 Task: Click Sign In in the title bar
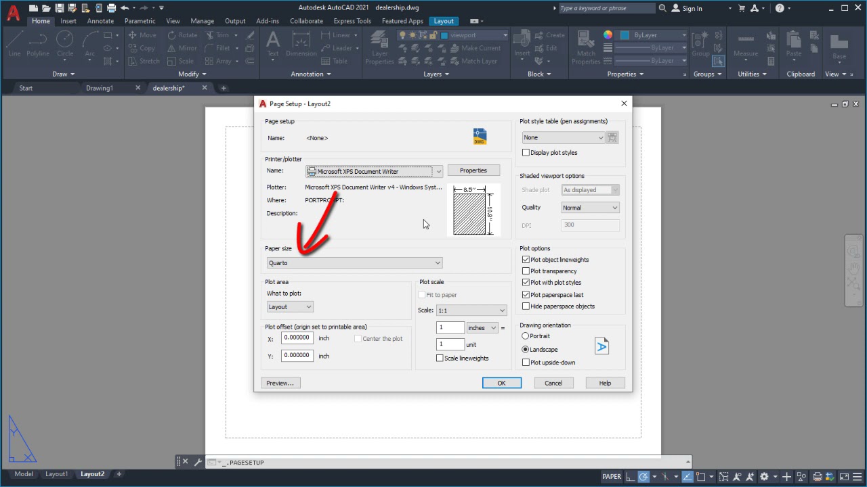[x=692, y=8]
